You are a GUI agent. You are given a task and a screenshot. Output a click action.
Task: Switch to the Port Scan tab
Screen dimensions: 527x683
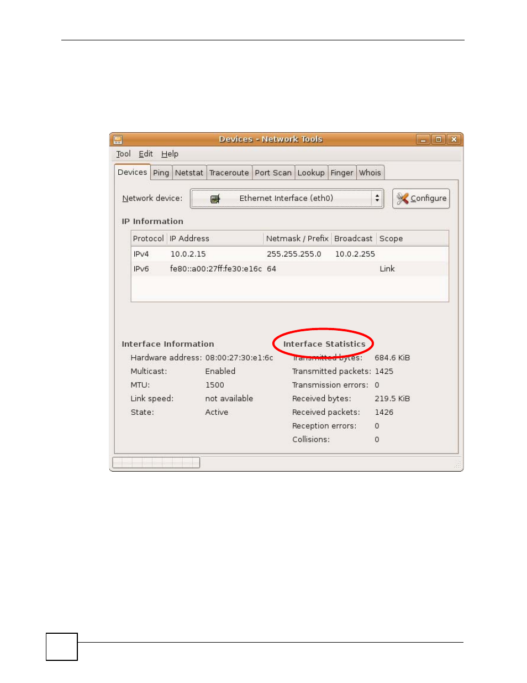273,173
